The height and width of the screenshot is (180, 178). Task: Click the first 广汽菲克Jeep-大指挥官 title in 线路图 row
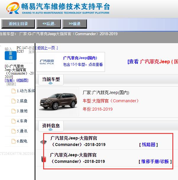point(78,141)
